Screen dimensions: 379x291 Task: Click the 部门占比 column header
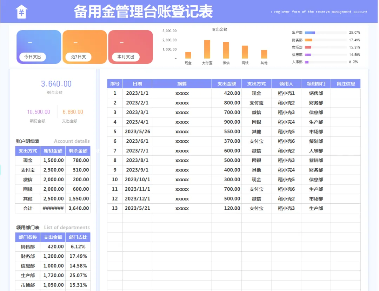[78, 237]
